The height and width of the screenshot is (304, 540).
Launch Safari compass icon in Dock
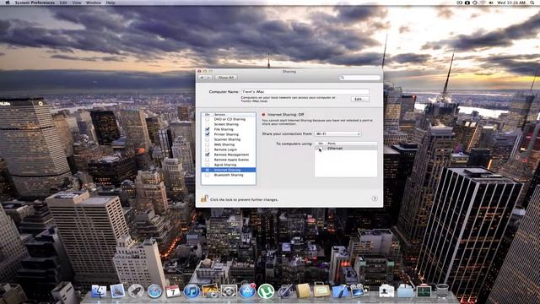[x=154, y=291]
